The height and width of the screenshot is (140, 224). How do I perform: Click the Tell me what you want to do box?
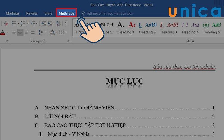(x=108, y=13)
